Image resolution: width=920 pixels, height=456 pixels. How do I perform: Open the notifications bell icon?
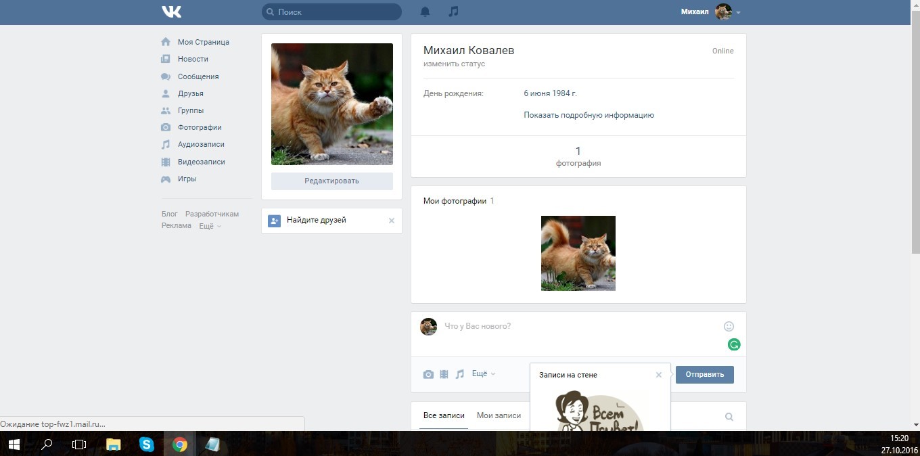(425, 12)
